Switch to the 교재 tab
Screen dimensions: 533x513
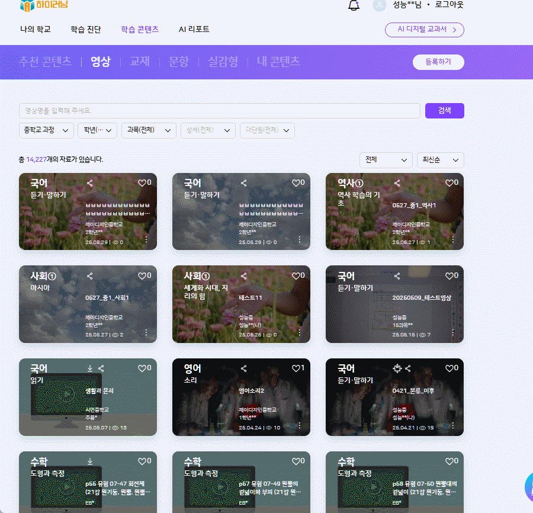pos(140,61)
